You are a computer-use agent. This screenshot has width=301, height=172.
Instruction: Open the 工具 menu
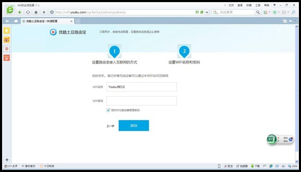coord(257,5)
